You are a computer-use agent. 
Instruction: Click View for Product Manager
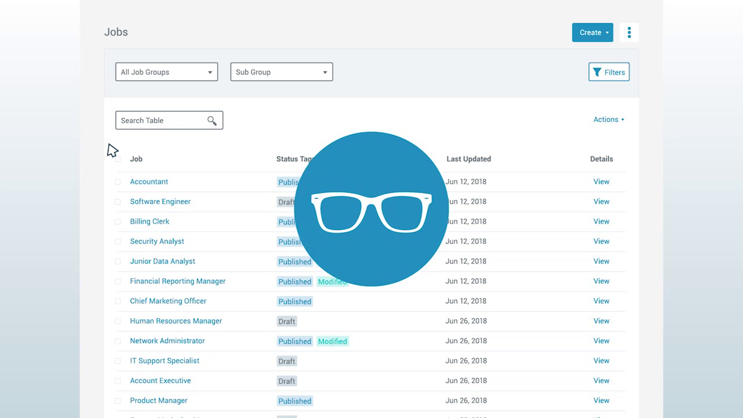[x=601, y=401]
